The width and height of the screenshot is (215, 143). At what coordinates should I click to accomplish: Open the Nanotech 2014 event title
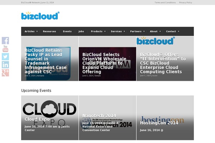click(x=99, y=115)
